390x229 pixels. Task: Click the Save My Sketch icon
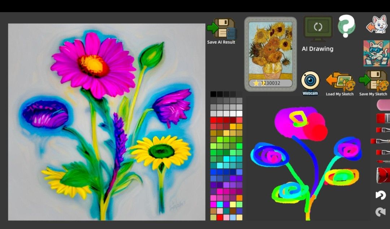click(x=373, y=82)
